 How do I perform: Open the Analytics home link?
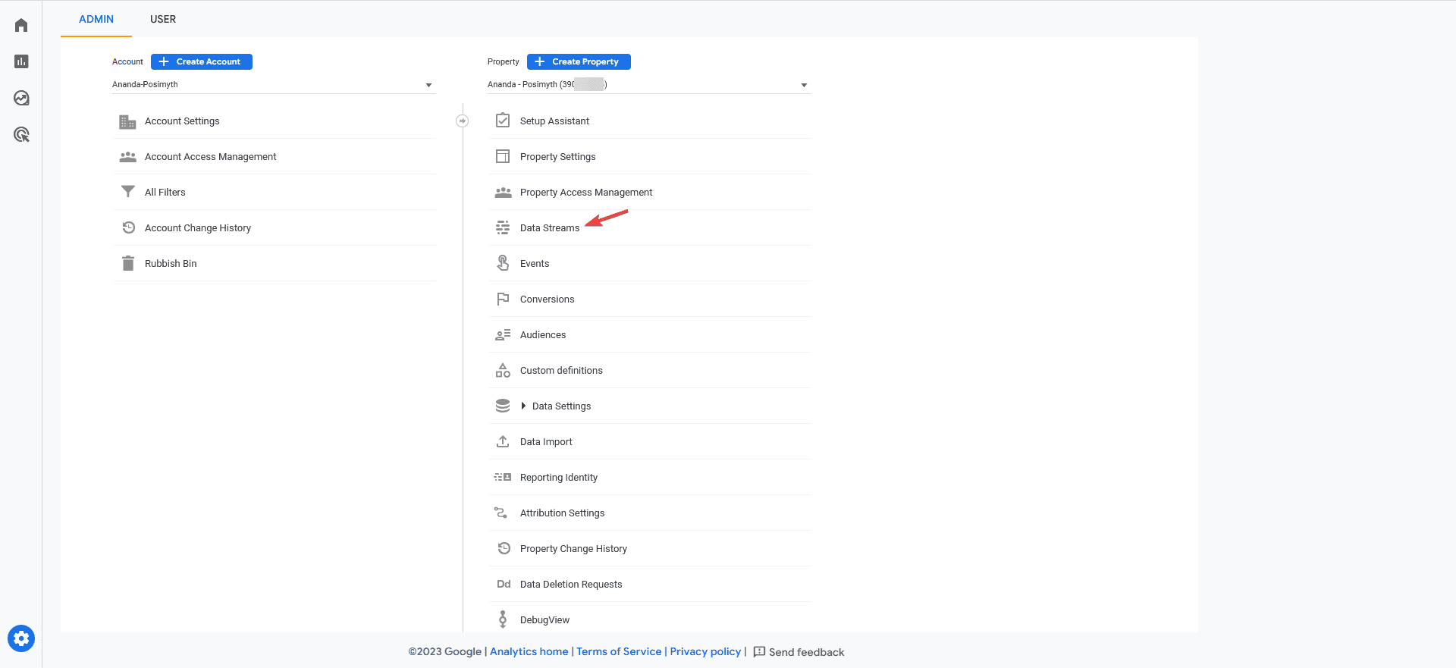(529, 651)
